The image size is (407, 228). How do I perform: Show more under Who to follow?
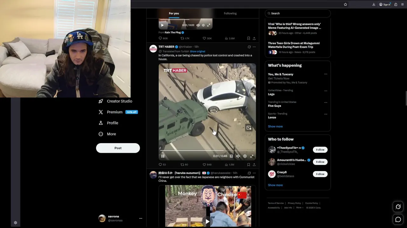click(x=275, y=185)
